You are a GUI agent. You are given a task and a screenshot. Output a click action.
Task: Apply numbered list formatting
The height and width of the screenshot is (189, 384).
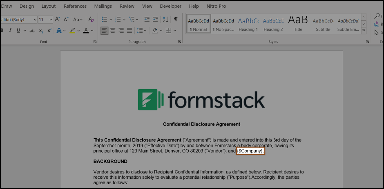pyautogui.click(x=118, y=19)
